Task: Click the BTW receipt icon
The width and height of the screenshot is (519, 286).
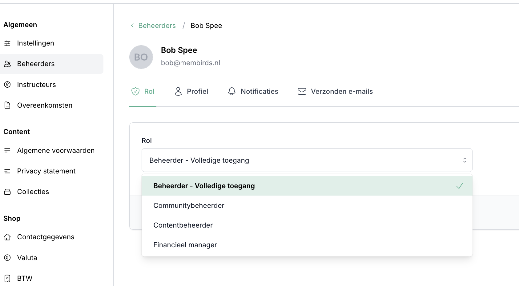Action: point(7,278)
